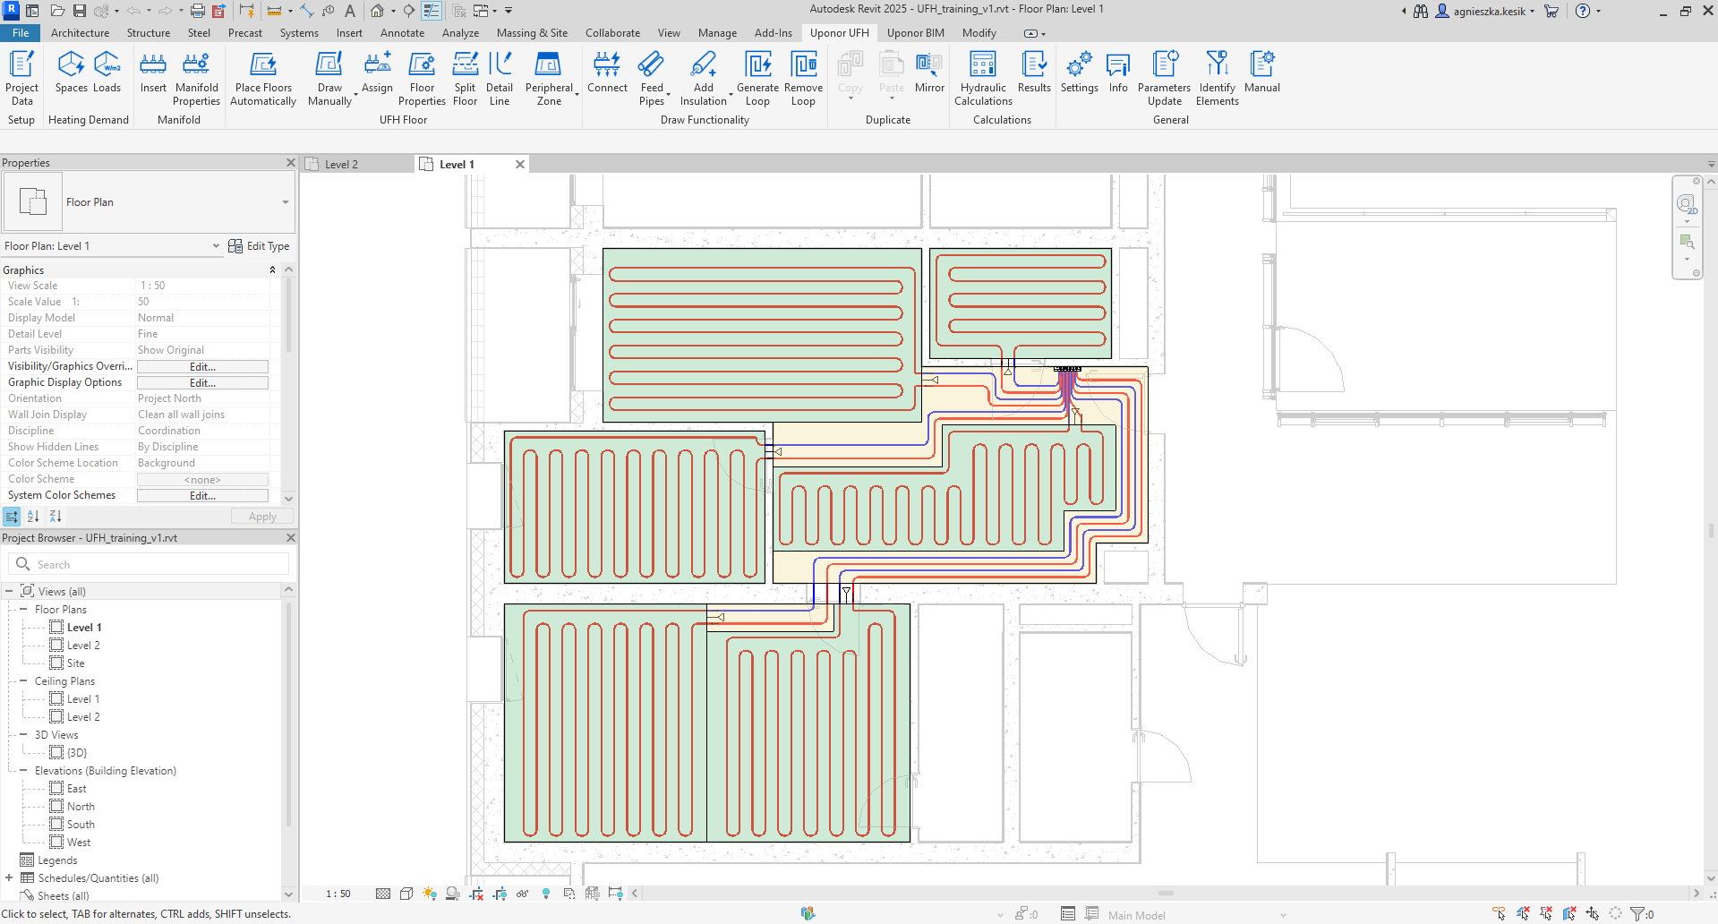Click in the Project Browser search field
Screen dimensions: 1718x924
point(149,564)
